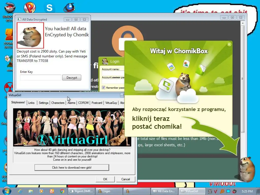
Task: Click the red V icon in the system tray
Action: [216, 191]
